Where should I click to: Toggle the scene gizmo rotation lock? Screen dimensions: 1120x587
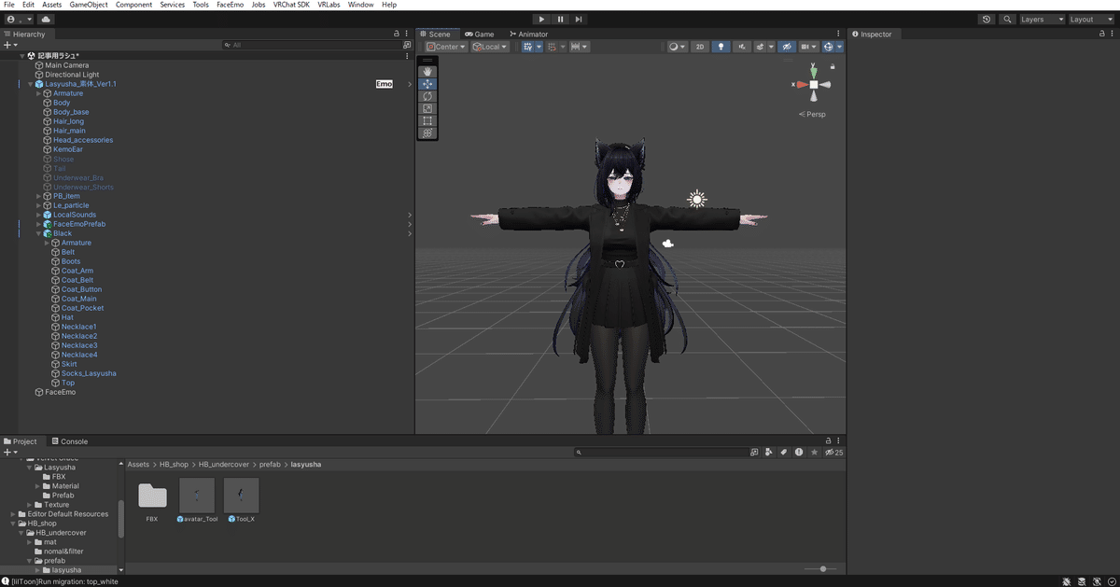[833, 66]
